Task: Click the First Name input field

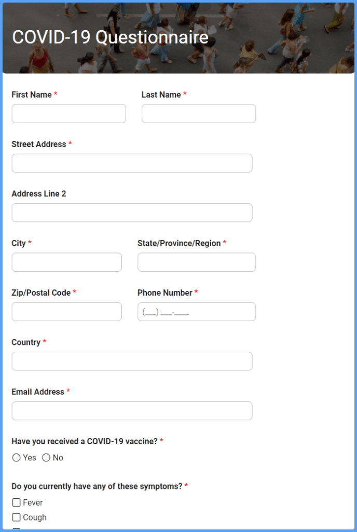Action: coord(68,113)
